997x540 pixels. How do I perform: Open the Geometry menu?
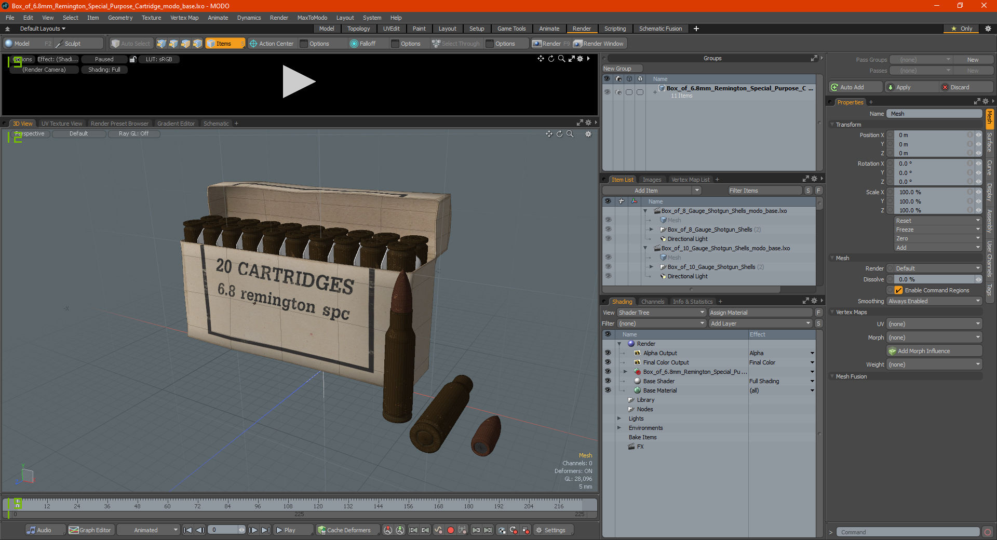click(x=120, y=18)
